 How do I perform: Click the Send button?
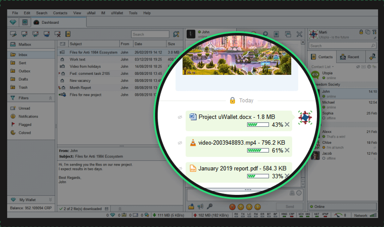(x=290, y=207)
